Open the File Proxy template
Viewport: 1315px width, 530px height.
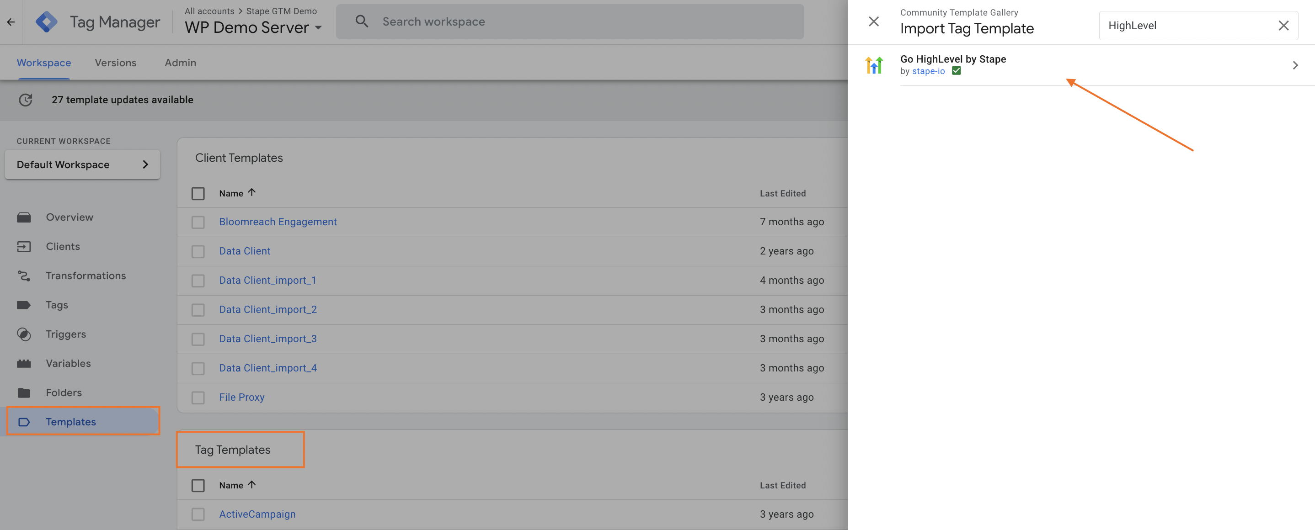point(241,397)
